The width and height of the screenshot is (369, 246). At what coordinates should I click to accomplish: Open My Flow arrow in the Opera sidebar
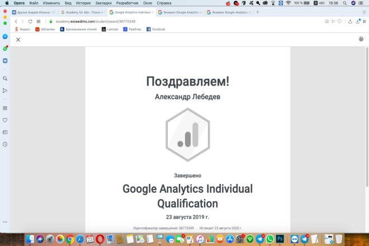(x=5, y=91)
